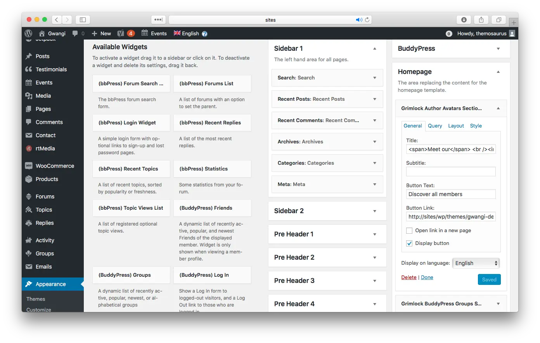The height and width of the screenshot is (343, 540).
Task: Click the Saved button
Action: pyautogui.click(x=489, y=279)
